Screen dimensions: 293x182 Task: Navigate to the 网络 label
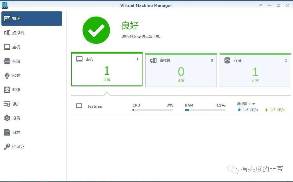click(x=16, y=75)
